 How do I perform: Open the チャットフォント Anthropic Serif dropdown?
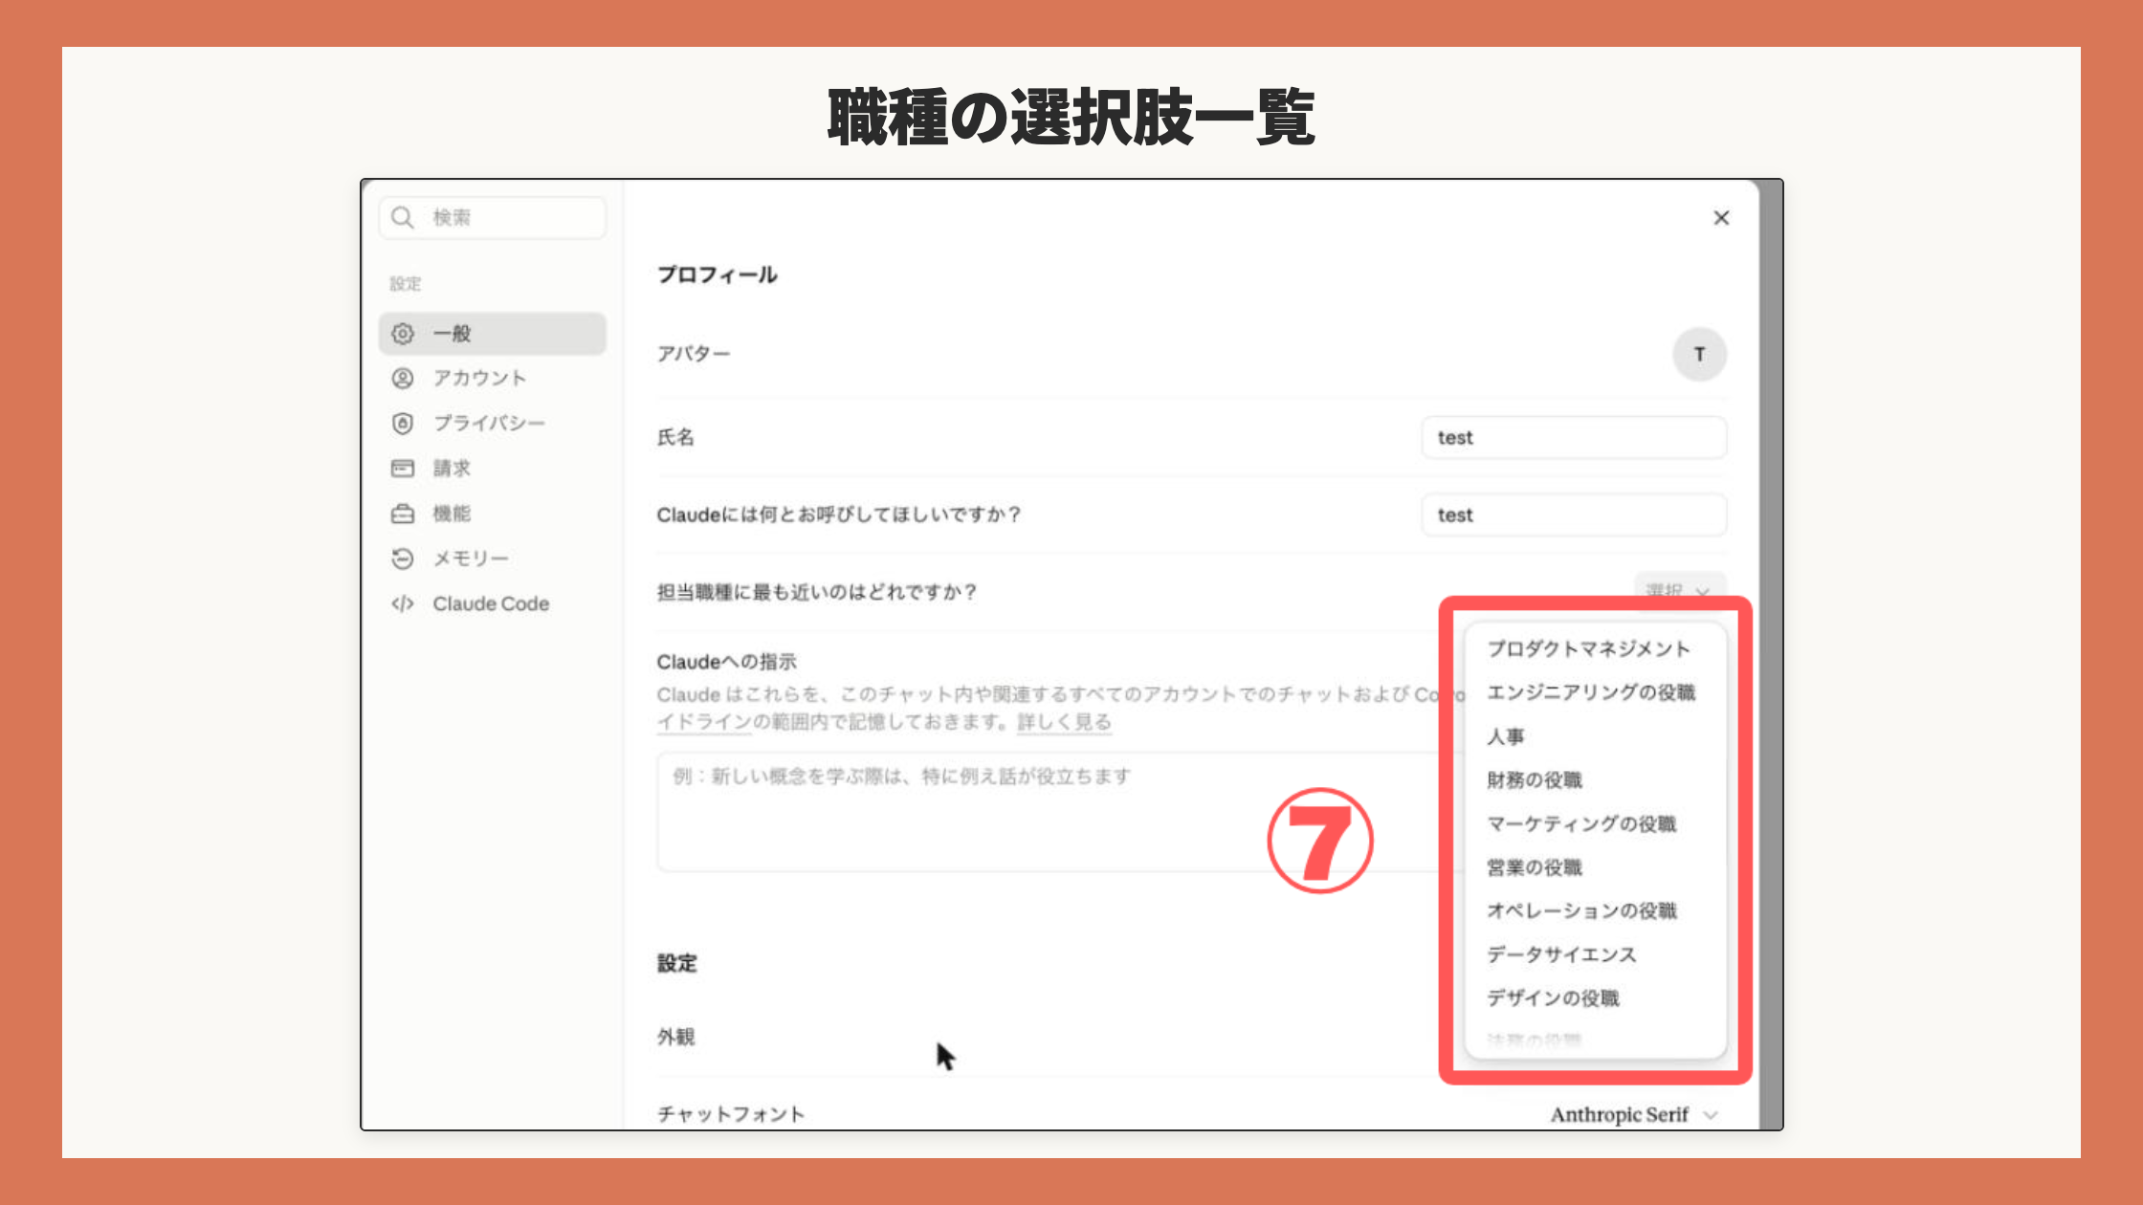1634,1115
